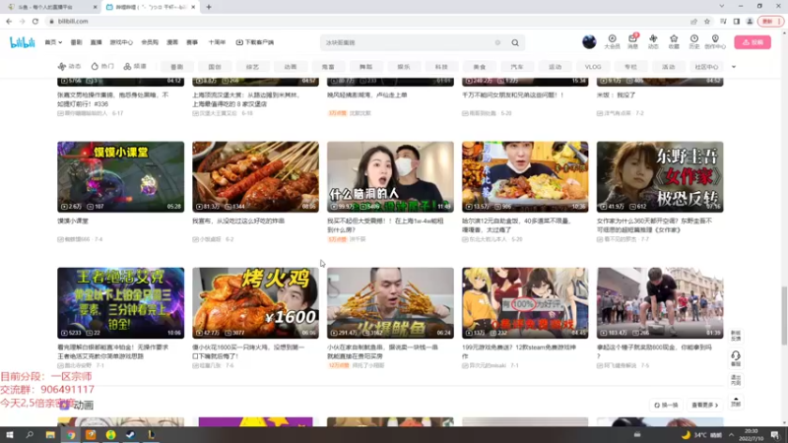This screenshot has width=788, height=443.
Task: Click the pink 投稿 upload button
Action: click(x=753, y=42)
